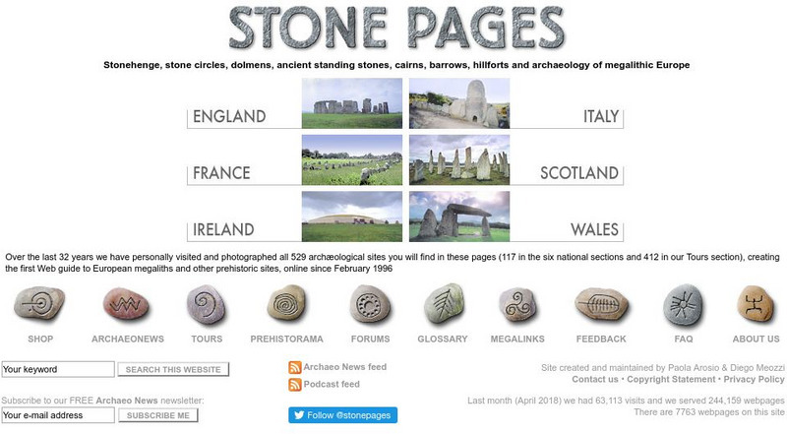Click the RSS icon beside Archaeo News feed

pos(294,367)
